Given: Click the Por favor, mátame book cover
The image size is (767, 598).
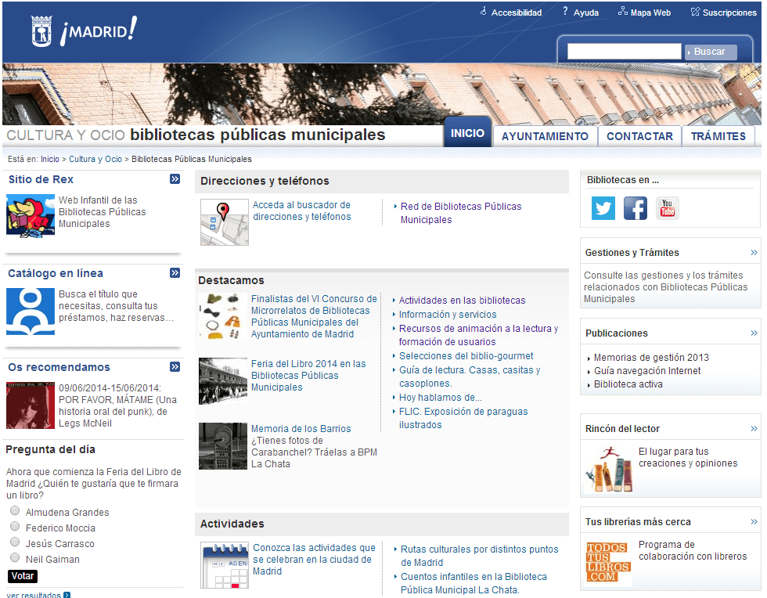Looking at the screenshot, I should 31,405.
